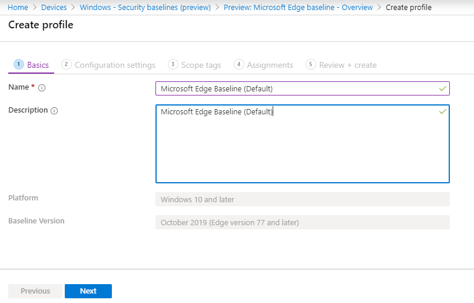Click the step 1 circle for Basics
Screen dimensions: 474x303
[x=19, y=64]
